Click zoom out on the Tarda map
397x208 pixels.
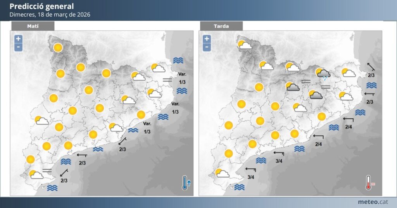tap(207, 47)
